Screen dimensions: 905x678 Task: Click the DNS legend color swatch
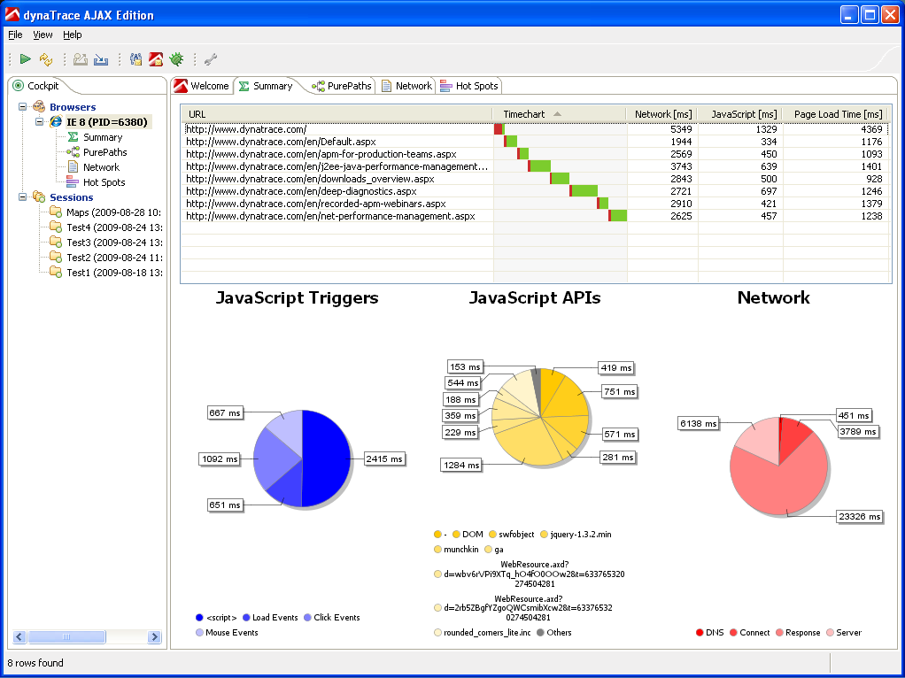[x=700, y=632]
